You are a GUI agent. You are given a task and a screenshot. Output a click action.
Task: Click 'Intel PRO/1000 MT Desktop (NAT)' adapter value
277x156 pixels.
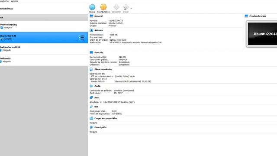119,102
